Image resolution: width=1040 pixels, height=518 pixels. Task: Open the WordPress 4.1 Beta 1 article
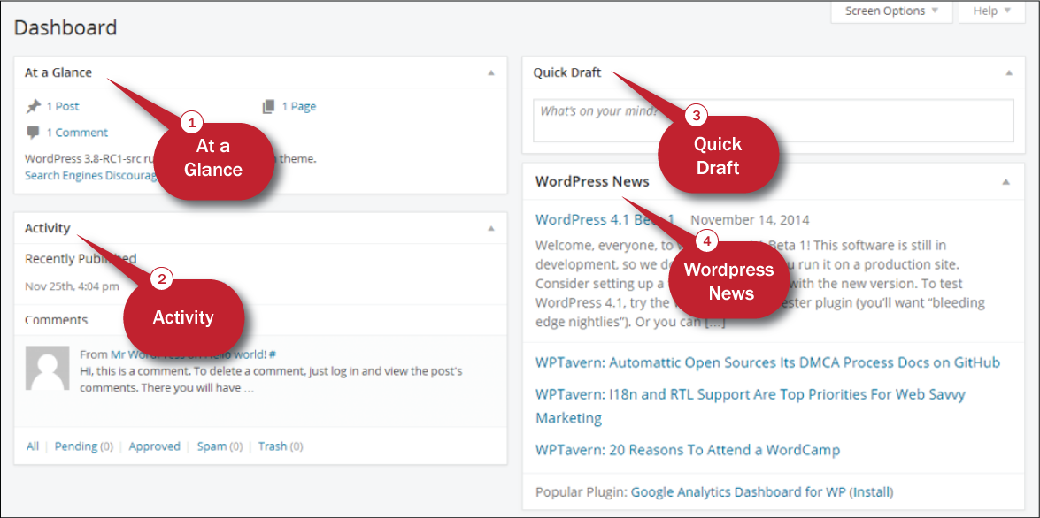click(605, 219)
